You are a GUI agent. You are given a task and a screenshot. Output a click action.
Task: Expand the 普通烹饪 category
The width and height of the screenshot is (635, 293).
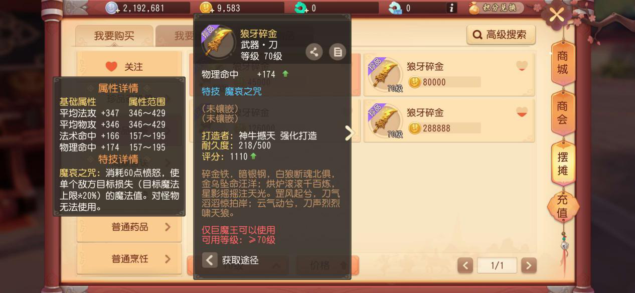[129, 259]
